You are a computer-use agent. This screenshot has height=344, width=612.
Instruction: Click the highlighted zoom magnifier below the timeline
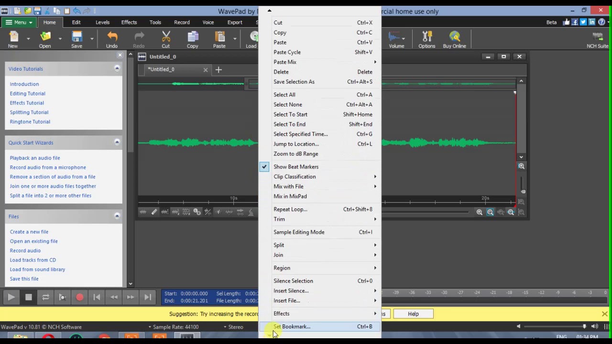490,213
